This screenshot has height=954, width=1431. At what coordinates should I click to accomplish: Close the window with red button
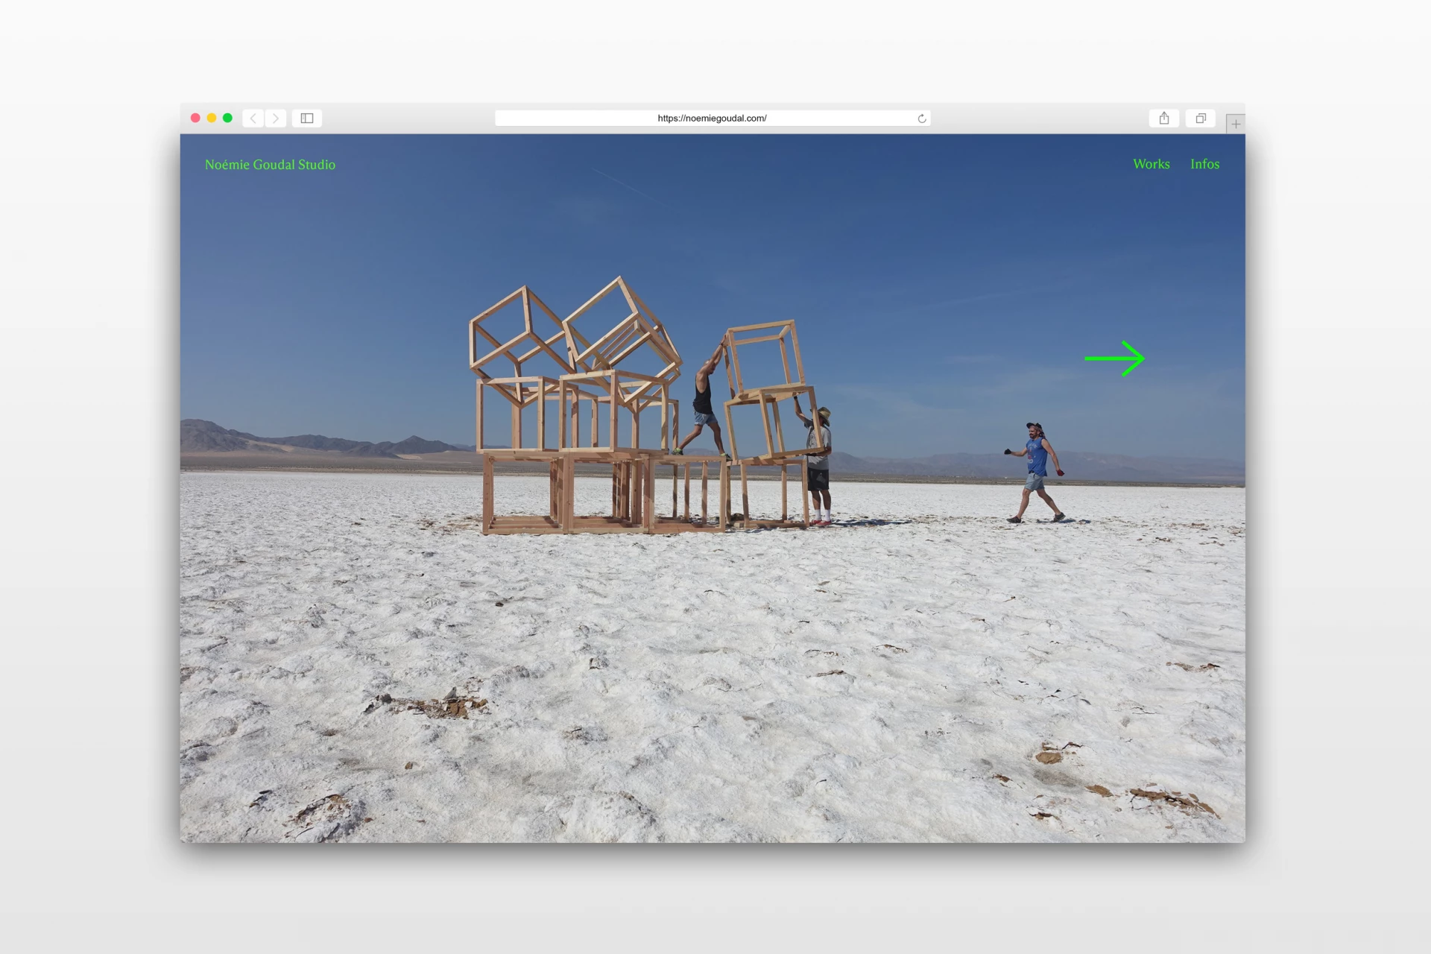click(195, 118)
